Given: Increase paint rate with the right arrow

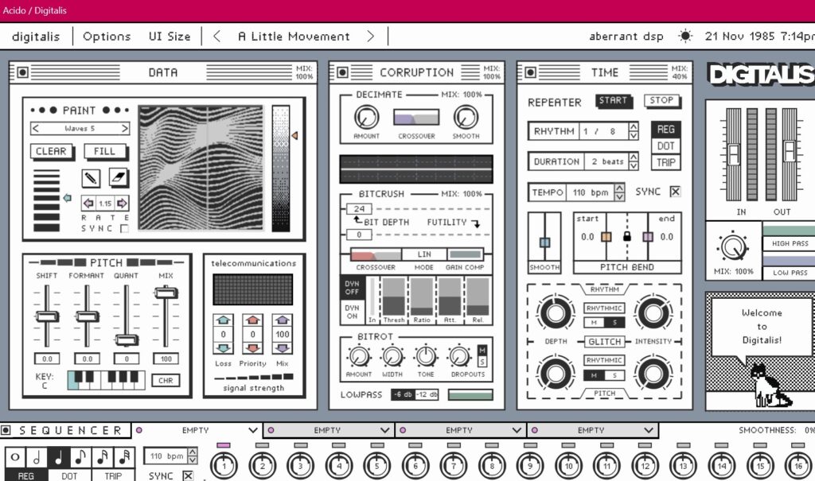Looking at the screenshot, I should [123, 204].
